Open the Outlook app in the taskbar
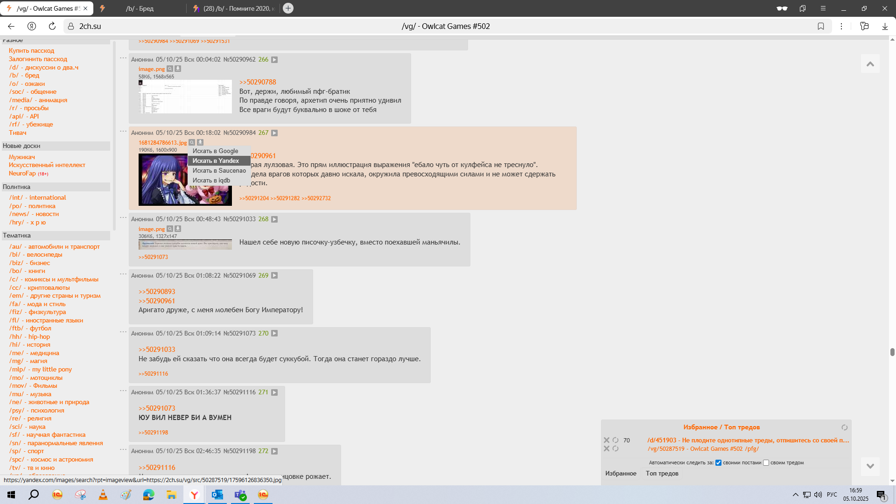 tap(217, 495)
